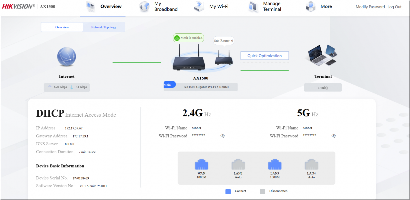The image size is (410, 200).
Task: Reveal the 5G Wi-Fi password
Action: click(333, 136)
